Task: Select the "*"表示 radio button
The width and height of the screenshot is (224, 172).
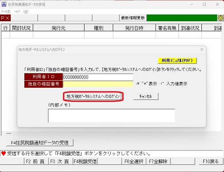Action: [x=138, y=84]
